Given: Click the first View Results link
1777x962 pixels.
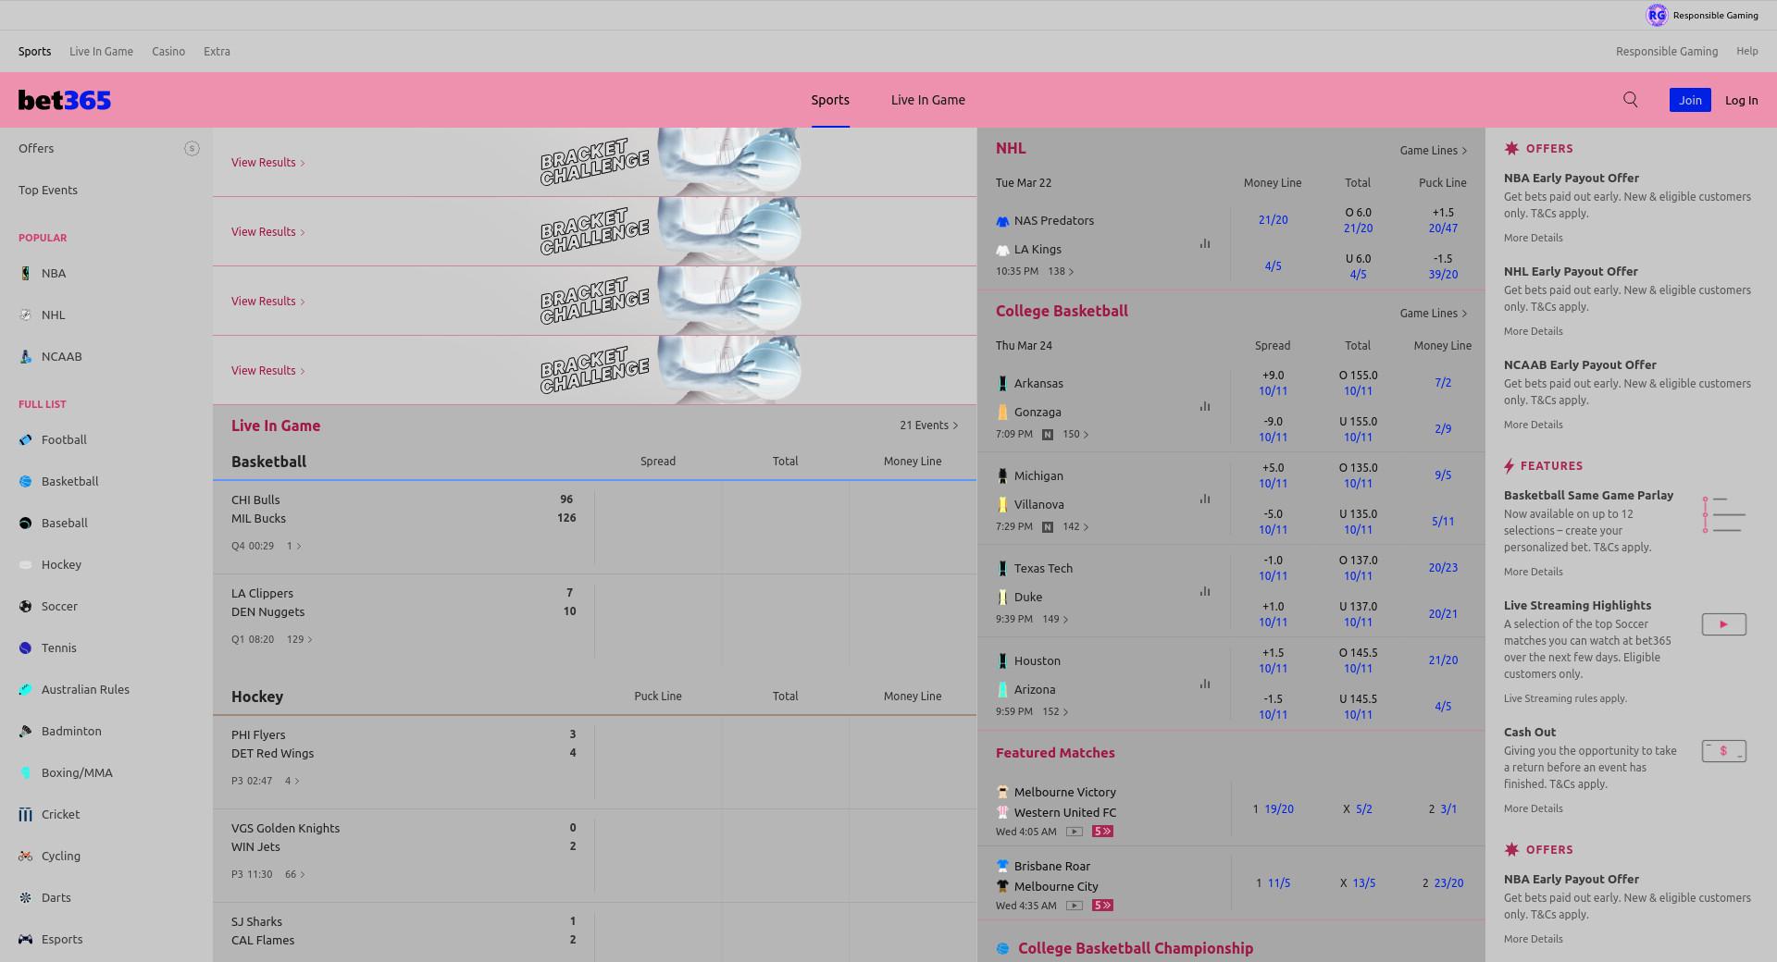Looking at the screenshot, I should click(268, 162).
